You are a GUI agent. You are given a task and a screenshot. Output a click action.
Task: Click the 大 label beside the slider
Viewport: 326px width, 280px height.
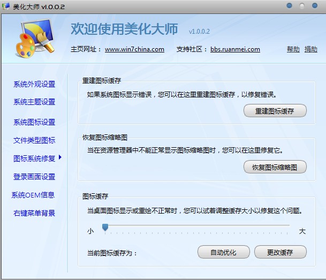(x=302, y=231)
